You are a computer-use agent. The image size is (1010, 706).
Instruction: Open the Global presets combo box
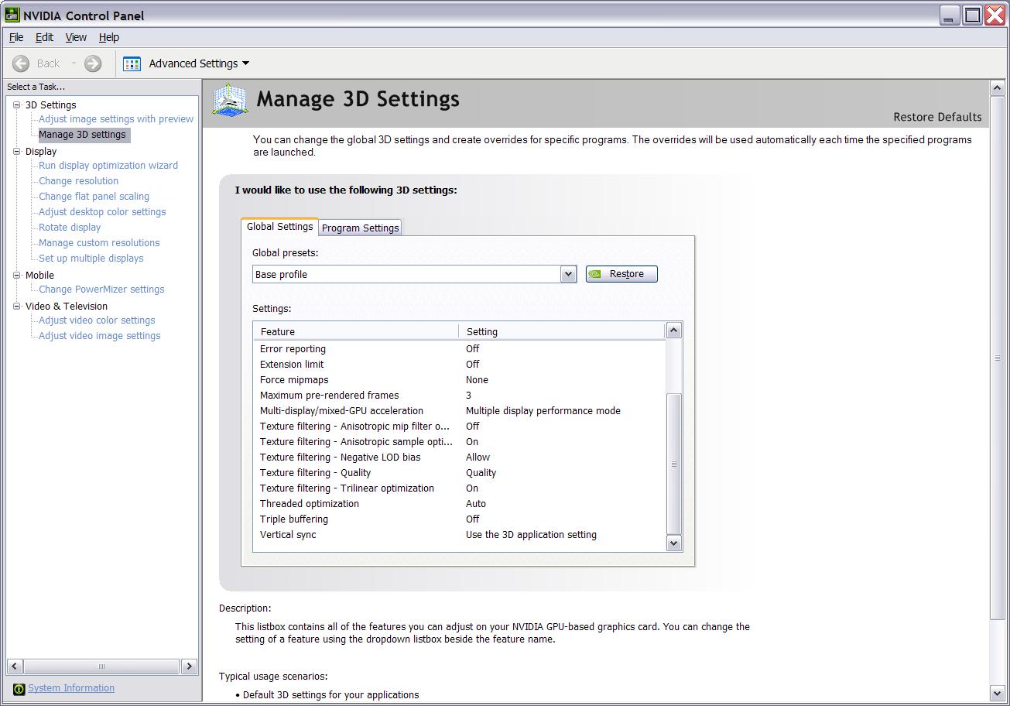414,274
